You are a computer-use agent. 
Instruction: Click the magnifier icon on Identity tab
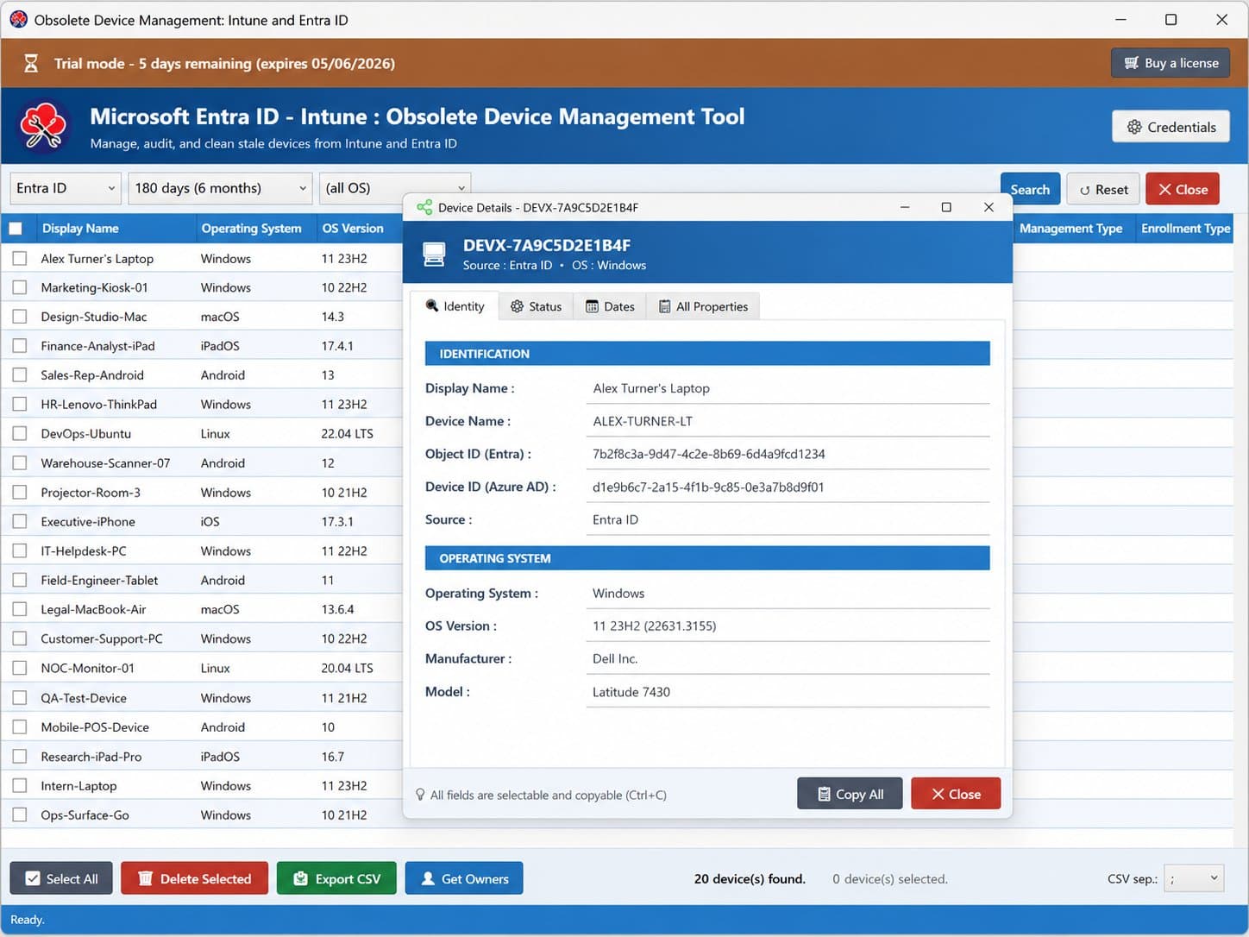(432, 305)
